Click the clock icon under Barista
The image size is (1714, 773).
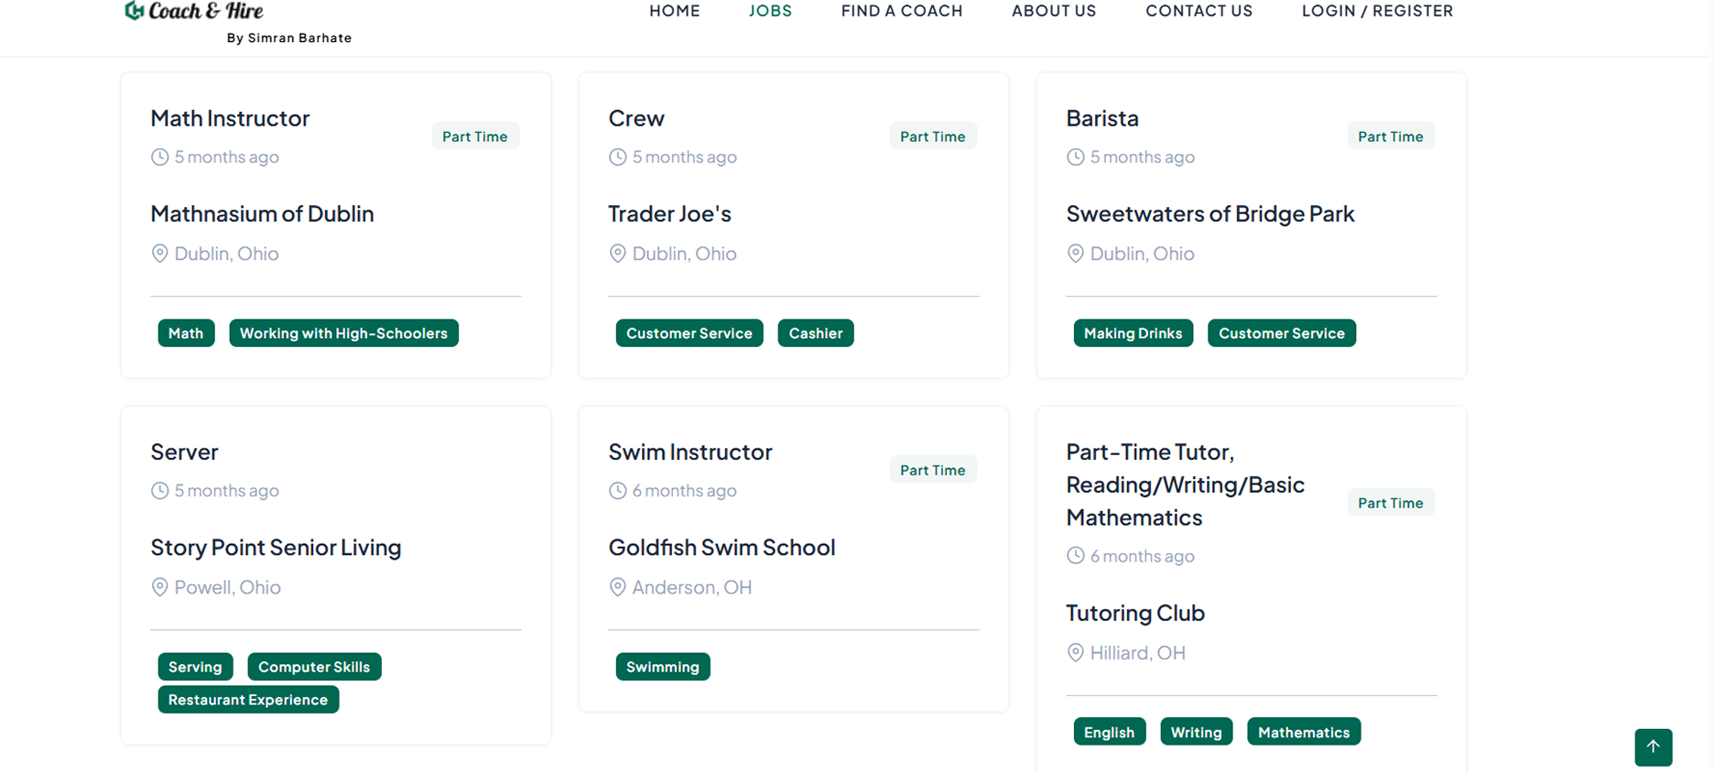click(1075, 157)
